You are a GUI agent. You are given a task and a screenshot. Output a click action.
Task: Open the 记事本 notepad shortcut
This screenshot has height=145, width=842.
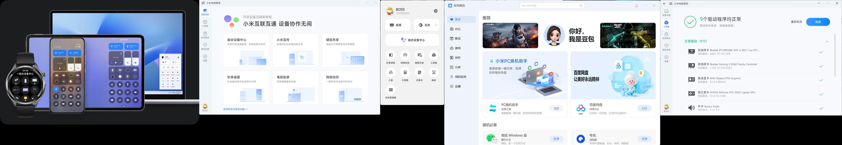click(x=419, y=72)
